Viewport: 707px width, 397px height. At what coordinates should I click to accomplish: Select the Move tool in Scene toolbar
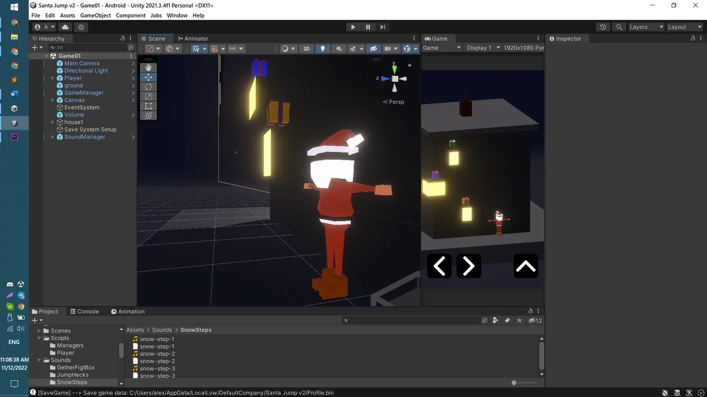(149, 77)
